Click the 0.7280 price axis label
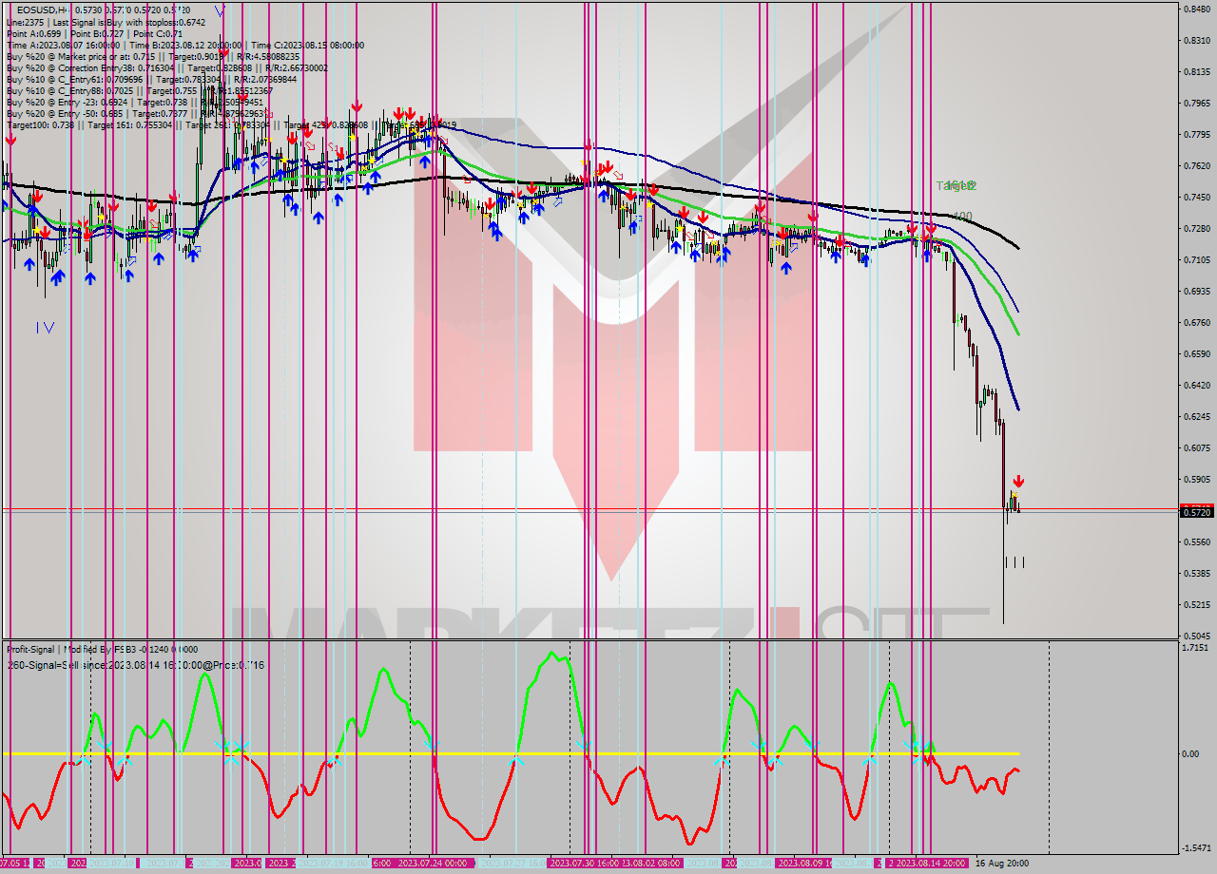 coord(1197,229)
